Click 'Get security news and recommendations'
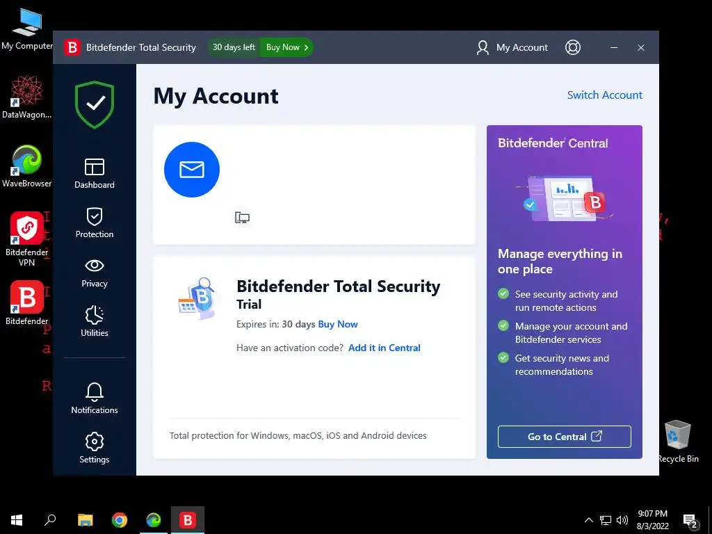This screenshot has height=534, width=712. pos(562,364)
